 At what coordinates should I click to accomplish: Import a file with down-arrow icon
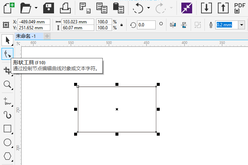pos(206,8)
